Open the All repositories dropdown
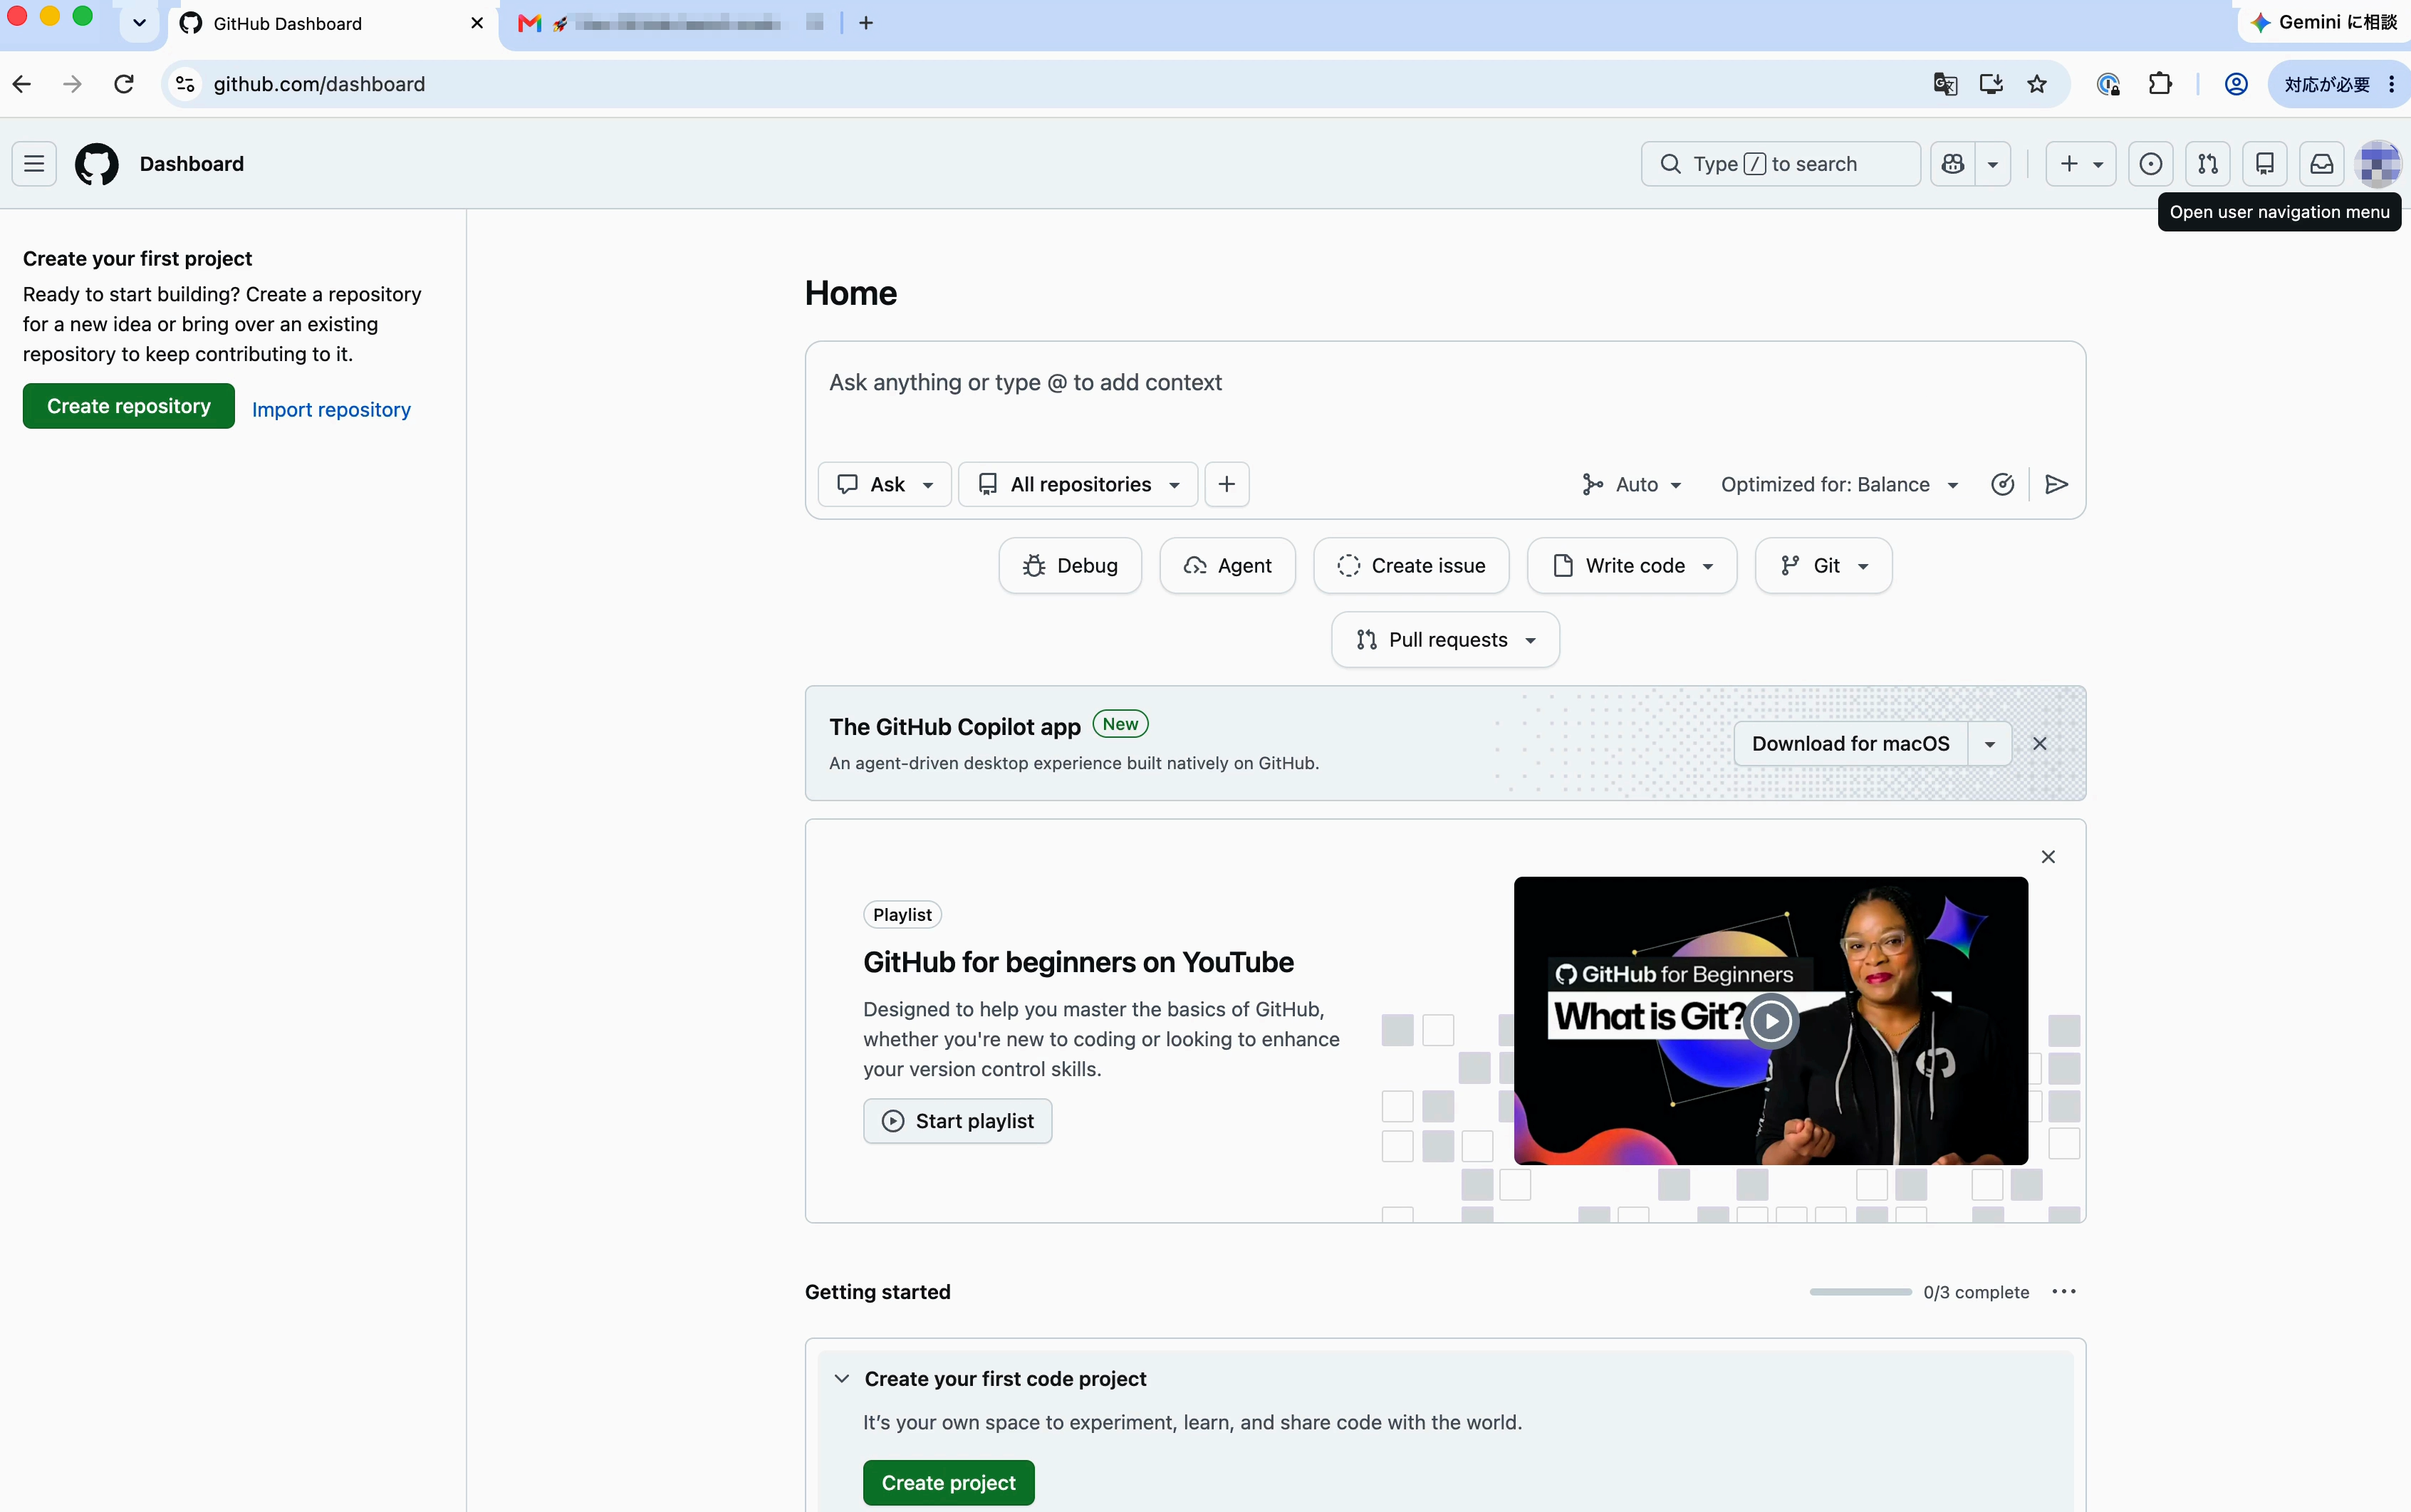2411x1512 pixels. (1078, 484)
